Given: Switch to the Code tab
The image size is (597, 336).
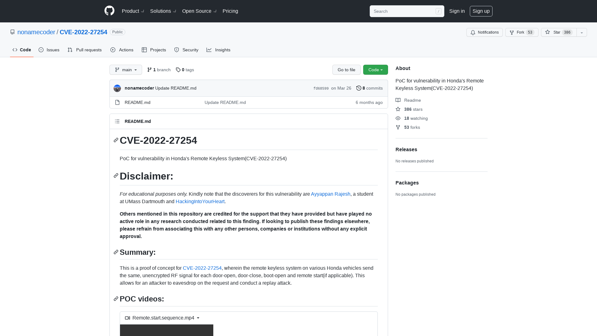Looking at the screenshot, I should (x=22, y=50).
